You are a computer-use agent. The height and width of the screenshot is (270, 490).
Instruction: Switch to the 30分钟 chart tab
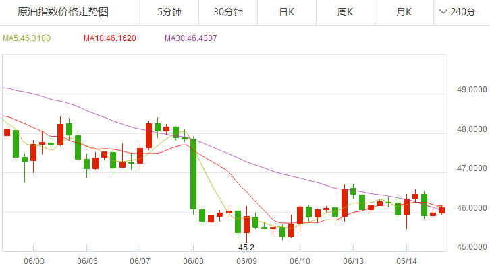(x=228, y=13)
